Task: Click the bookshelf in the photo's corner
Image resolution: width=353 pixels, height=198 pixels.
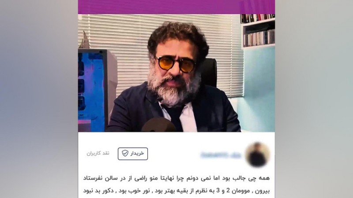Action: coord(258,31)
